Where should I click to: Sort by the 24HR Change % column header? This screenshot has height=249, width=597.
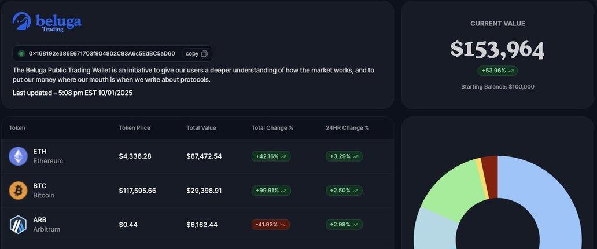(x=348, y=128)
